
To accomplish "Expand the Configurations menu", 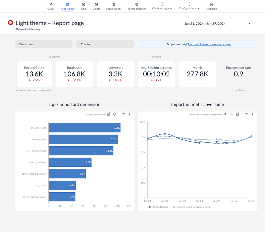I will pyautogui.click(x=189, y=6).
